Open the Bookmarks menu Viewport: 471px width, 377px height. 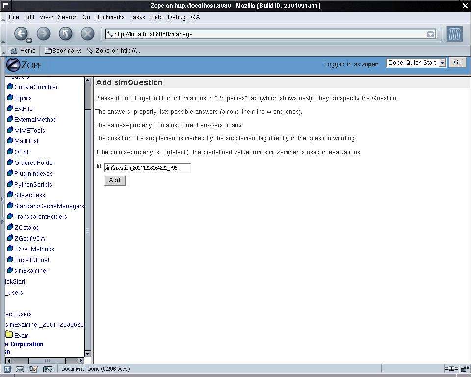click(x=109, y=17)
